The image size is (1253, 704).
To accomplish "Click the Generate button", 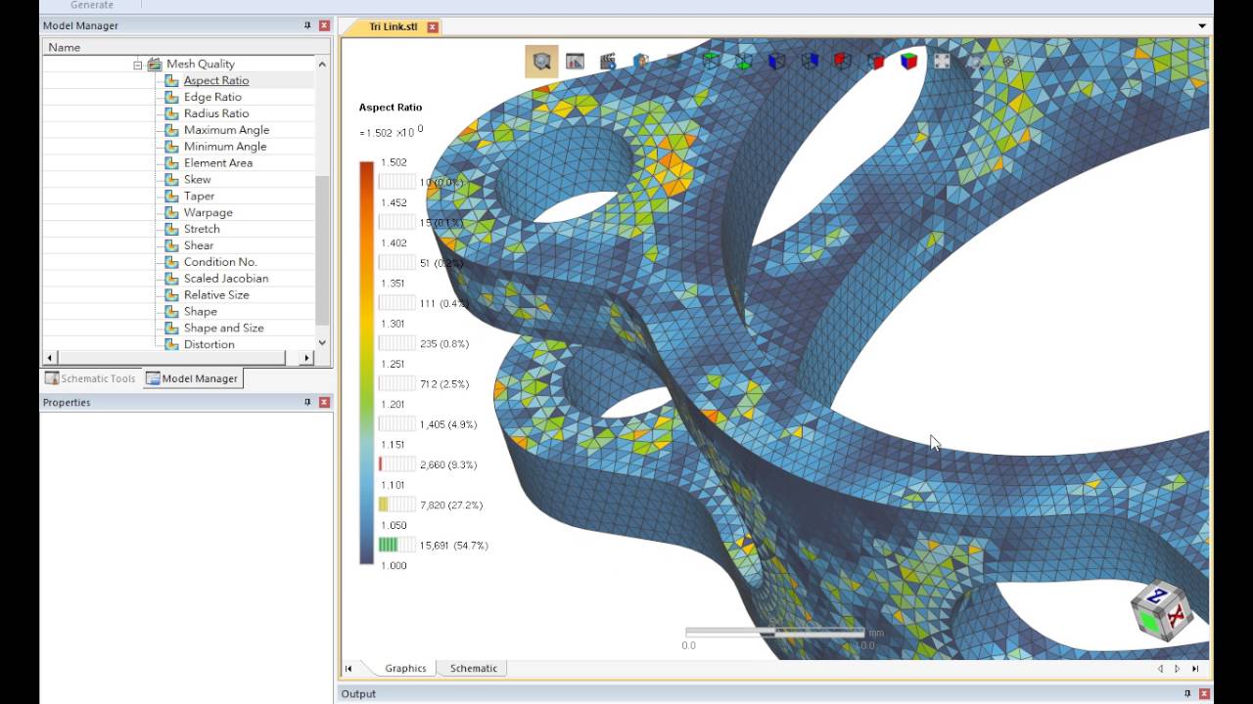I will click(x=92, y=5).
